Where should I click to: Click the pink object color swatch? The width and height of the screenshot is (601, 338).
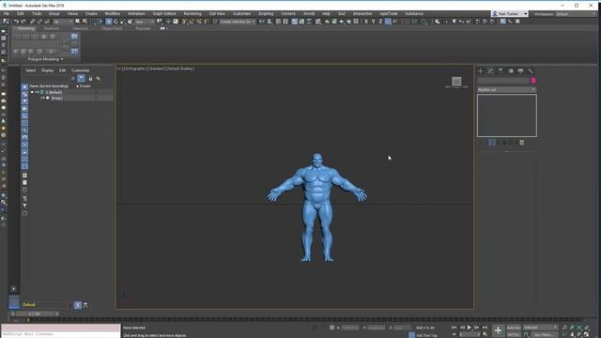point(533,81)
